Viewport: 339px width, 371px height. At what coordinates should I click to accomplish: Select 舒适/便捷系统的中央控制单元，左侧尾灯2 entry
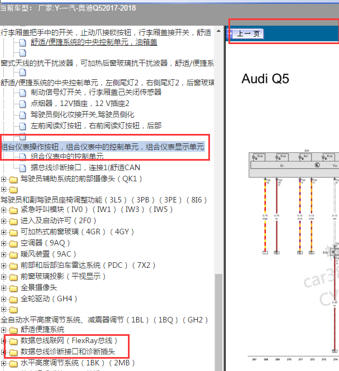point(107,83)
